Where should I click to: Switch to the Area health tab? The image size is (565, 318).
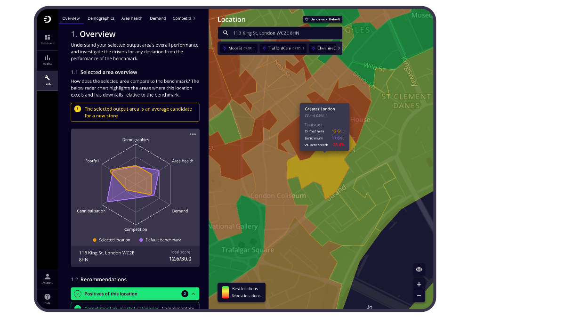click(x=132, y=18)
